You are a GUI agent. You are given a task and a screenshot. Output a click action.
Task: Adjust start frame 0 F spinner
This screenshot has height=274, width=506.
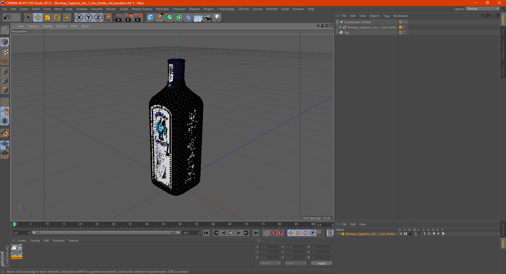pyautogui.click(x=29, y=233)
